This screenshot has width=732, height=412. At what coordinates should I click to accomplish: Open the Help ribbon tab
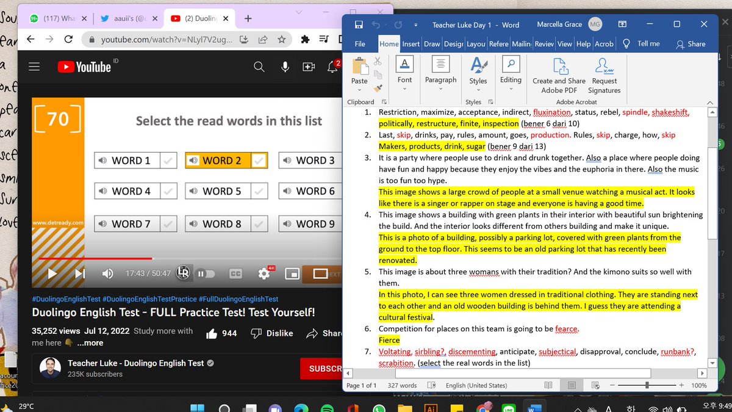coord(583,44)
